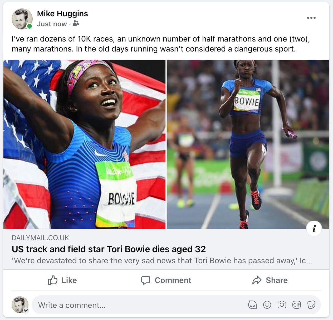This screenshot has width=333, height=320.
Task: Click the sprinting photo on article preview
Action: point(248,144)
